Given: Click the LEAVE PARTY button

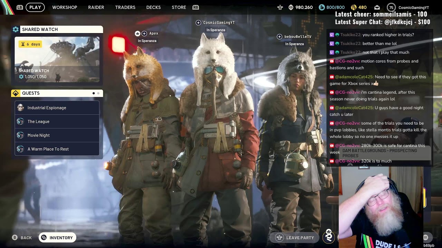Looking at the screenshot, I should pos(295,238).
